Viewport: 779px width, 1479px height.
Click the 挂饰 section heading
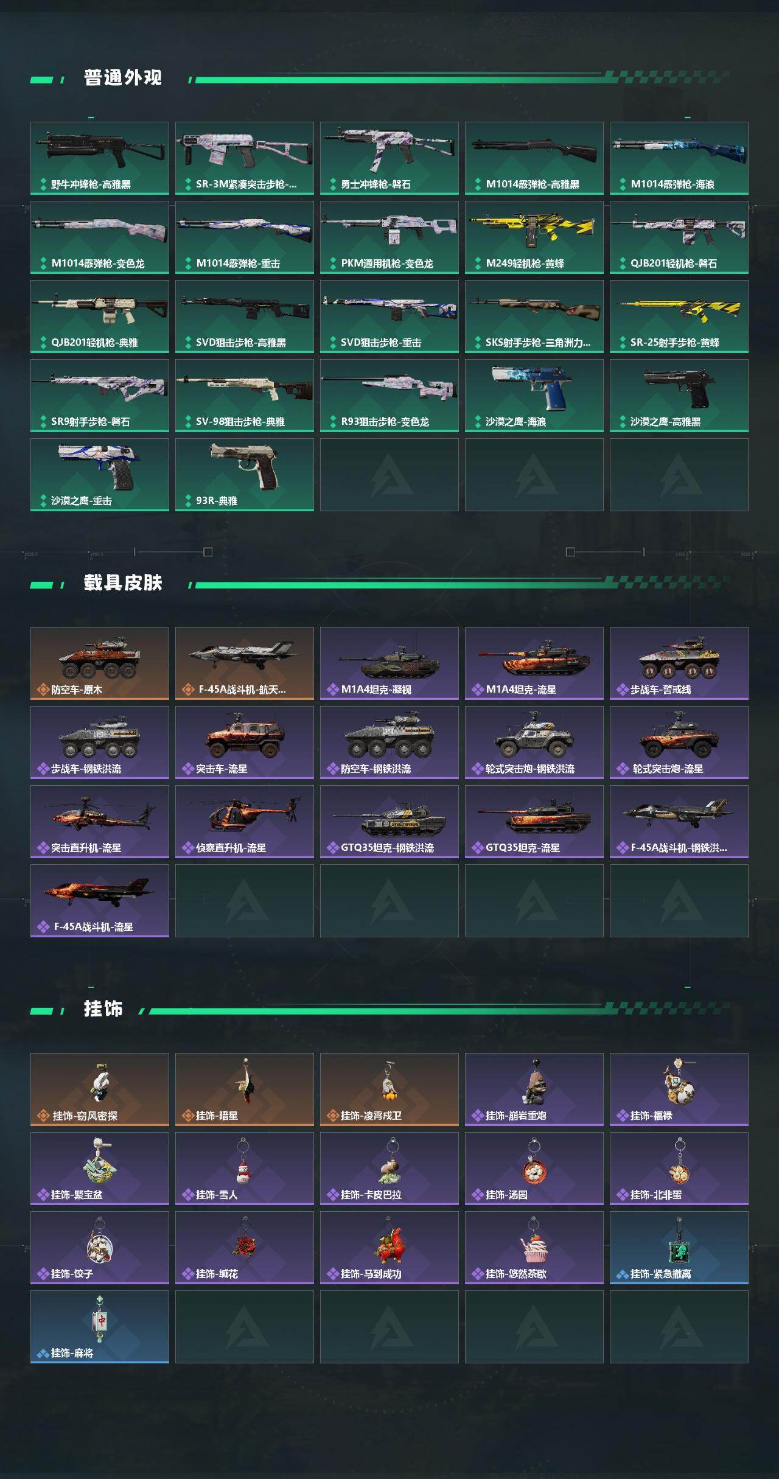click(103, 1009)
